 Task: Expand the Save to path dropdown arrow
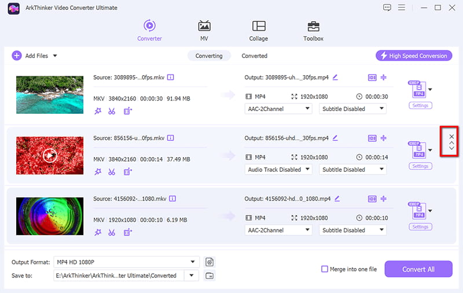tap(192, 276)
